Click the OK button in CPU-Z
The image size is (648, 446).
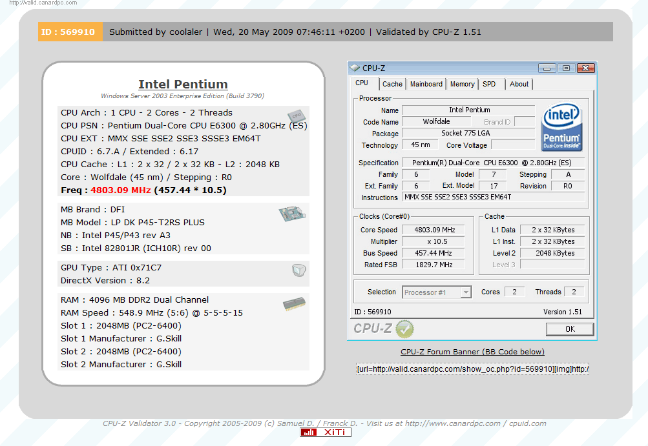[570, 329]
